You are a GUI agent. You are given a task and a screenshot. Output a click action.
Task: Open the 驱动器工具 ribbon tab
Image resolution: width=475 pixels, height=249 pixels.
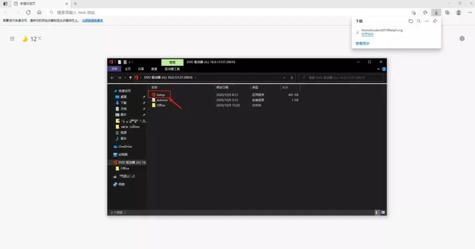(172, 69)
